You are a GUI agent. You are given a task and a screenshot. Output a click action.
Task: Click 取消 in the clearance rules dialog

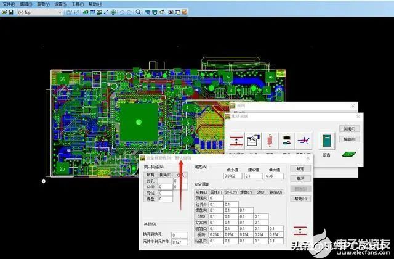click(300, 179)
